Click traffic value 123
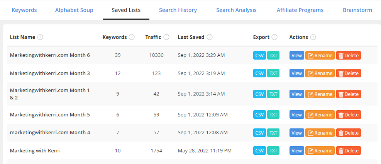 click(156, 73)
